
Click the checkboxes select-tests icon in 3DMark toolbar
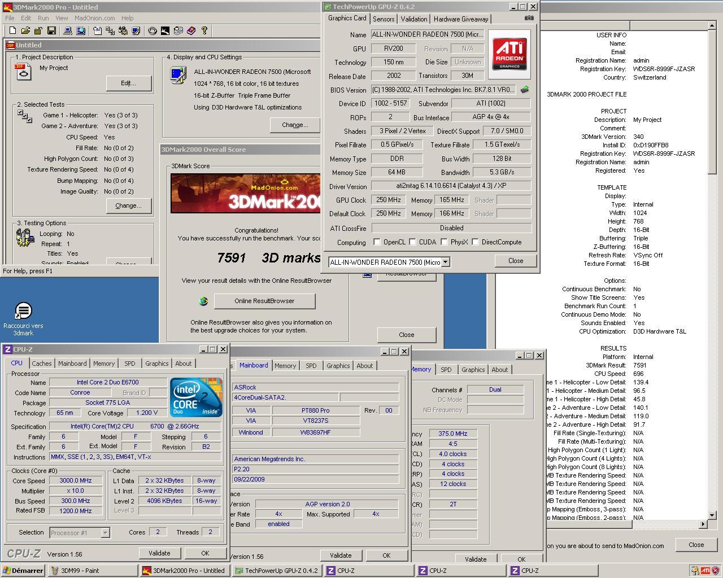[x=110, y=30]
